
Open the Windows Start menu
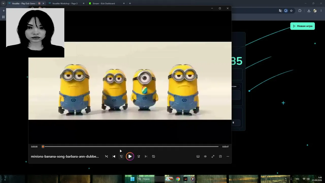click(132, 179)
